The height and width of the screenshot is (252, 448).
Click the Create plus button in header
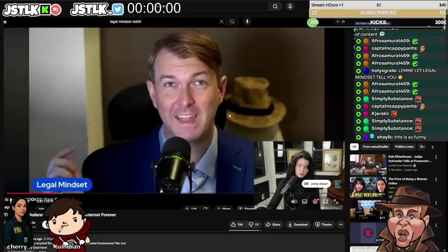tap(338, 22)
